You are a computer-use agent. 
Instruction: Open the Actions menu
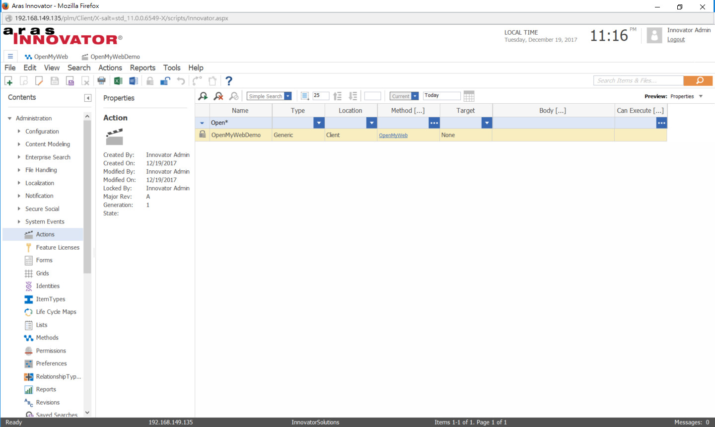(110, 68)
